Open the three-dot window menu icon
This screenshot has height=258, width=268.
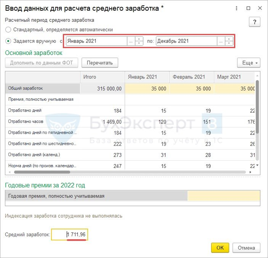point(236,8)
